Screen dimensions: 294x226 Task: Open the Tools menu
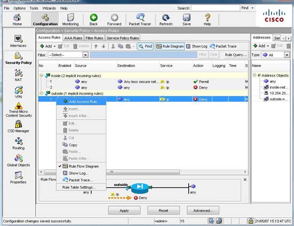pos(34,8)
